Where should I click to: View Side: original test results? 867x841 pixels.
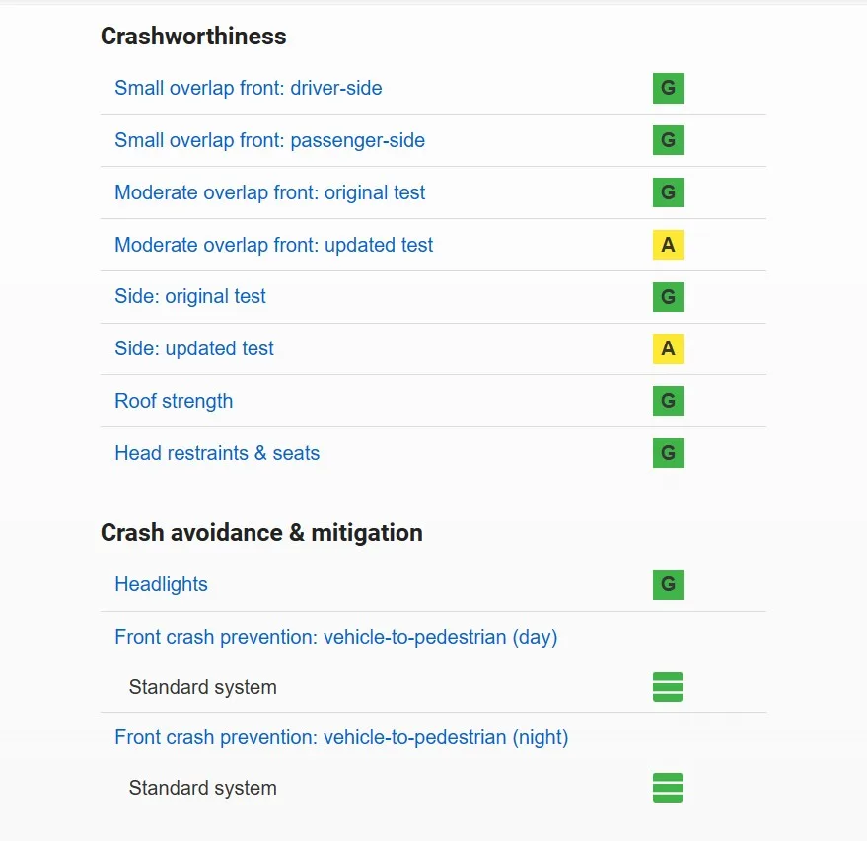tap(190, 296)
